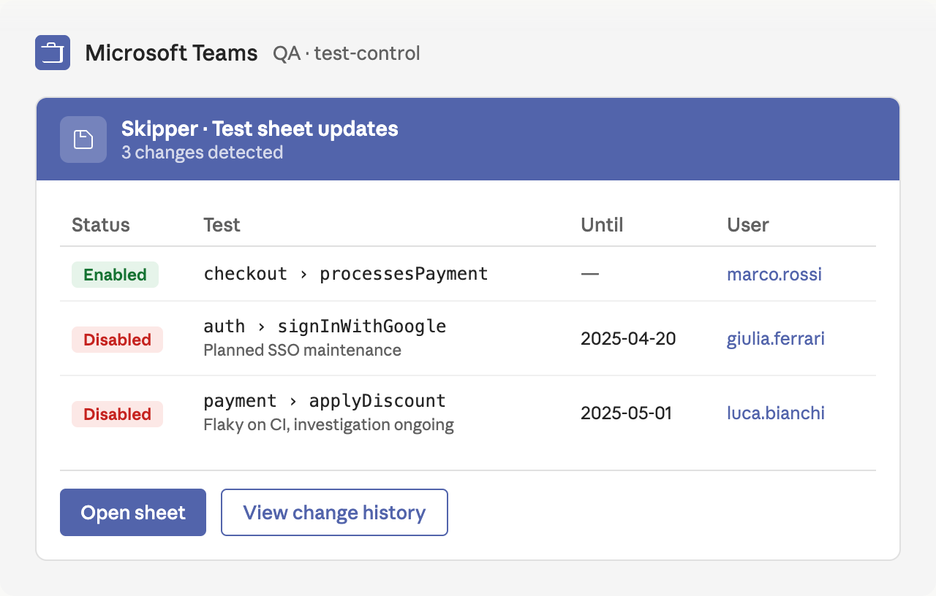The width and height of the screenshot is (936, 596).
Task: Toggle the Disabled badge for applyDiscount
Action: pos(117,414)
